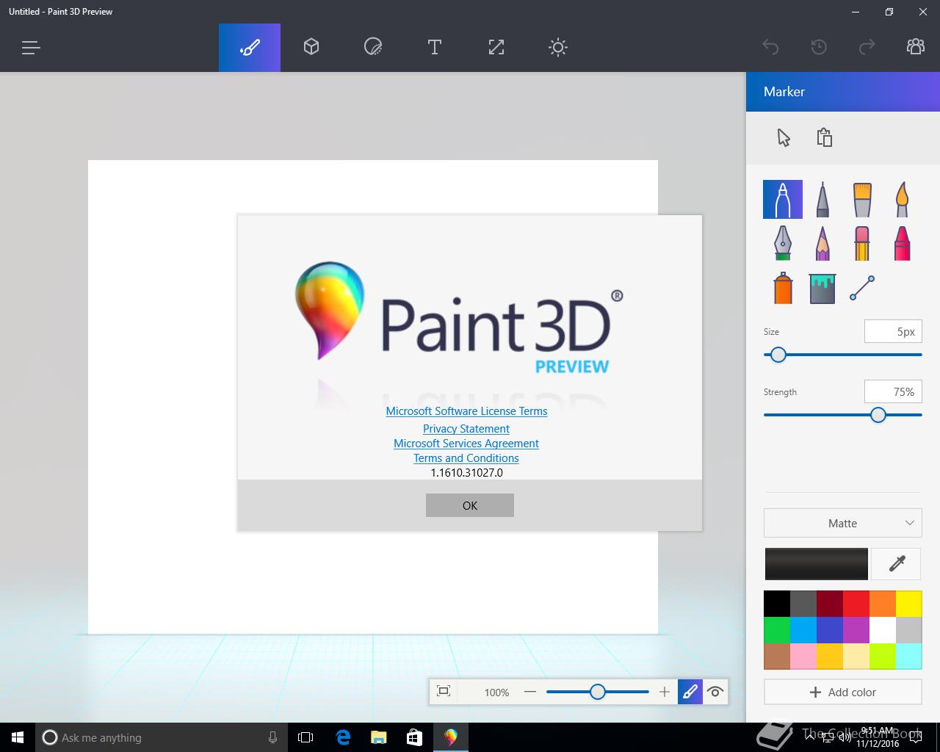Viewport: 940px width, 752px height.
Task: Adjust the Size slider handle
Action: point(778,355)
